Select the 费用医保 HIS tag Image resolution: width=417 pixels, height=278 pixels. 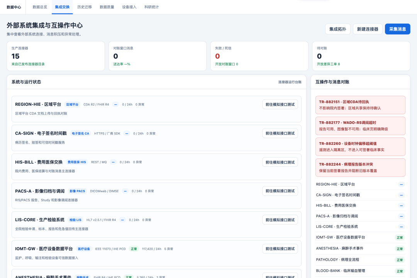coord(76,162)
